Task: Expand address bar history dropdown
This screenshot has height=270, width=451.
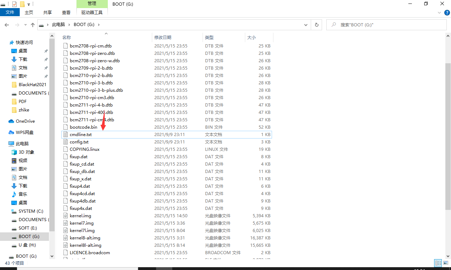Action: (306, 25)
